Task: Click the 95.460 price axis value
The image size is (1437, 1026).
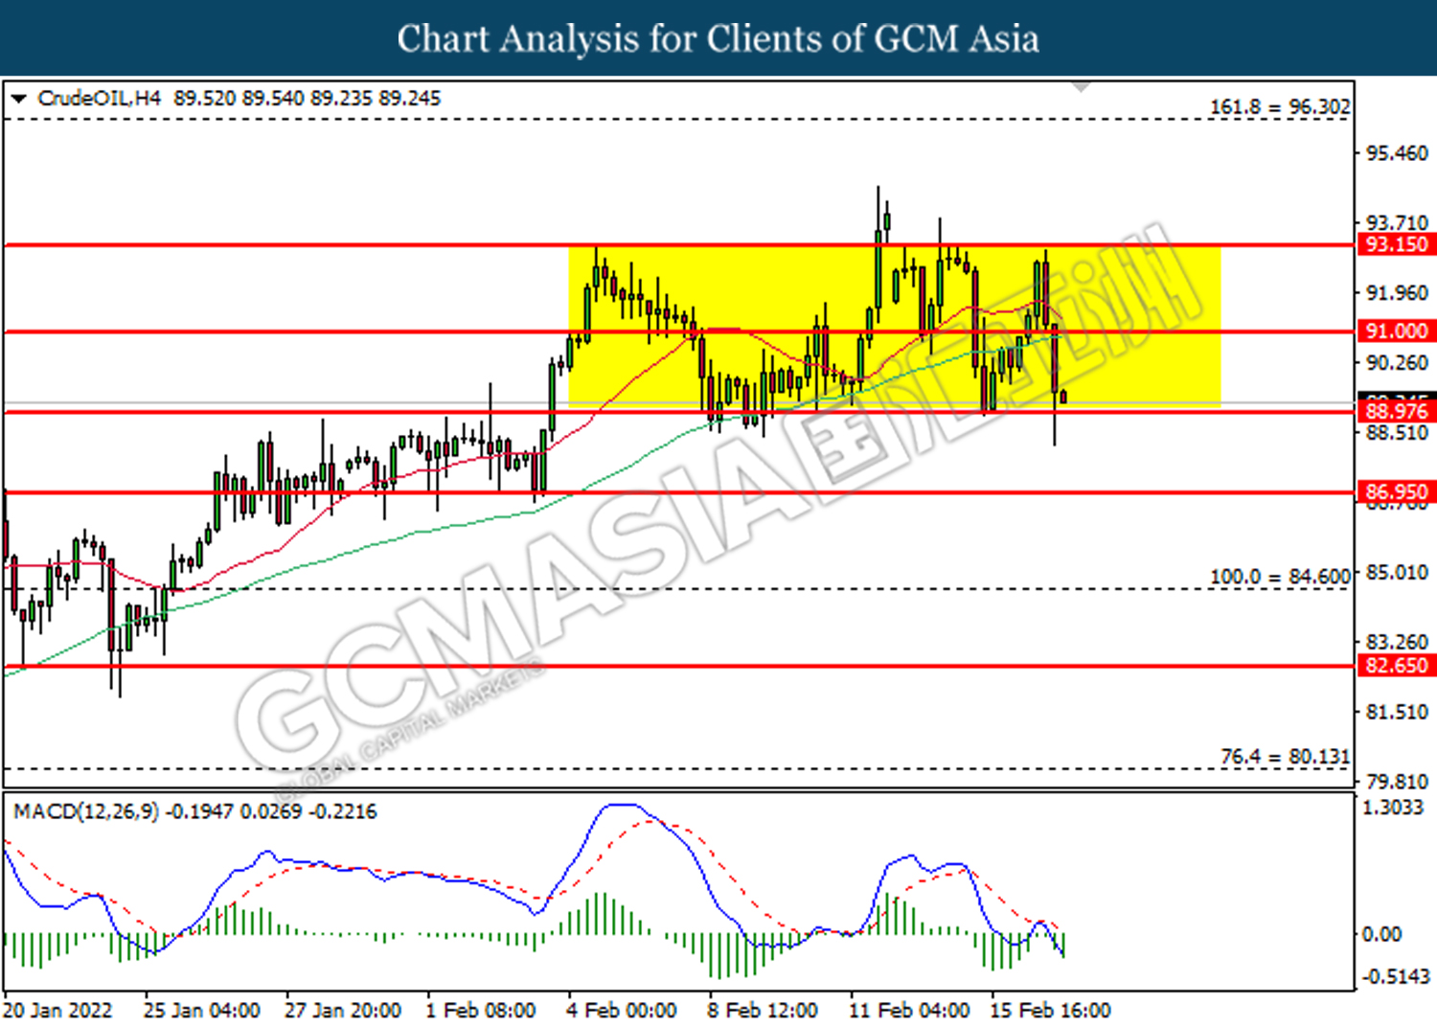Action: 1397,153
